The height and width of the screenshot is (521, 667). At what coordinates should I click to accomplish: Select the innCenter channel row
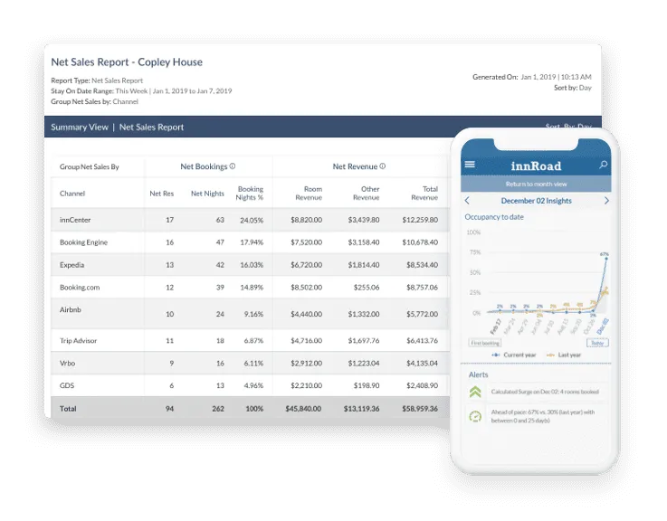point(250,220)
